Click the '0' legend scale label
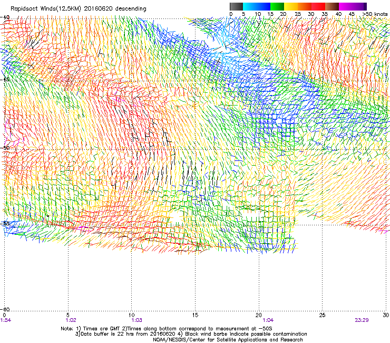 (231, 14)
